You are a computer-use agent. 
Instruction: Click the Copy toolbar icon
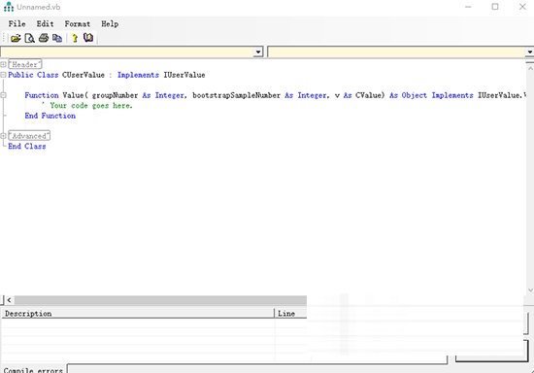[x=57, y=38]
